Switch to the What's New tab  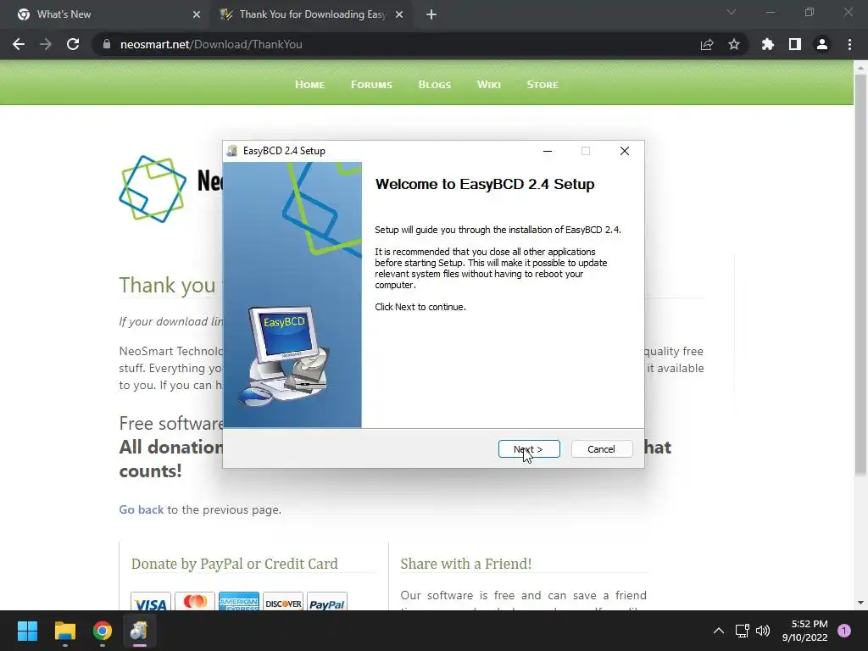pyautogui.click(x=105, y=14)
